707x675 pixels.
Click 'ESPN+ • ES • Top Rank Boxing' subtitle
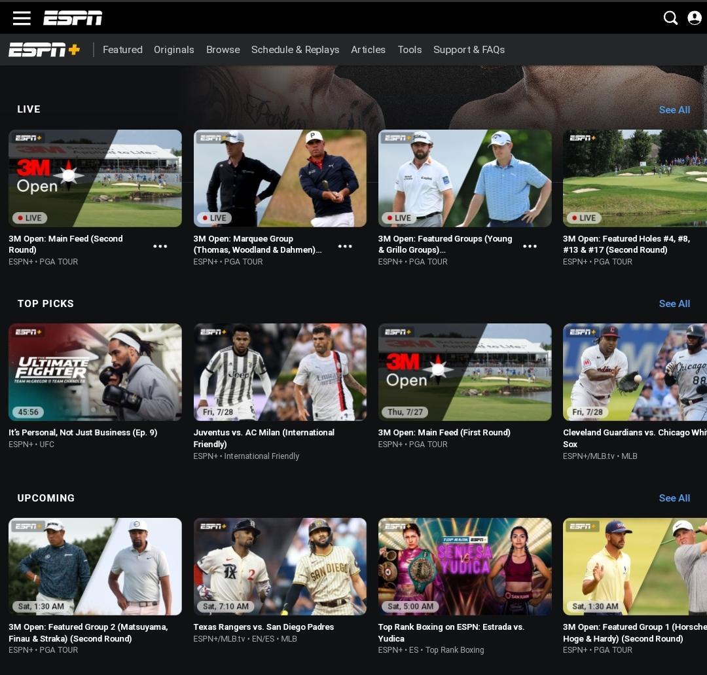pyautogui.click(x=431, y=650)
